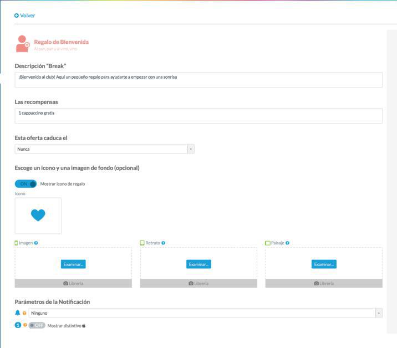Click the notification bell icon
The image size is (397, 348).
click(18, 313)
